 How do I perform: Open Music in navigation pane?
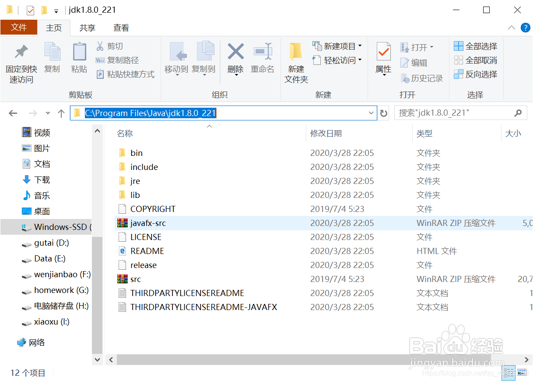click(x=36, y=195)
